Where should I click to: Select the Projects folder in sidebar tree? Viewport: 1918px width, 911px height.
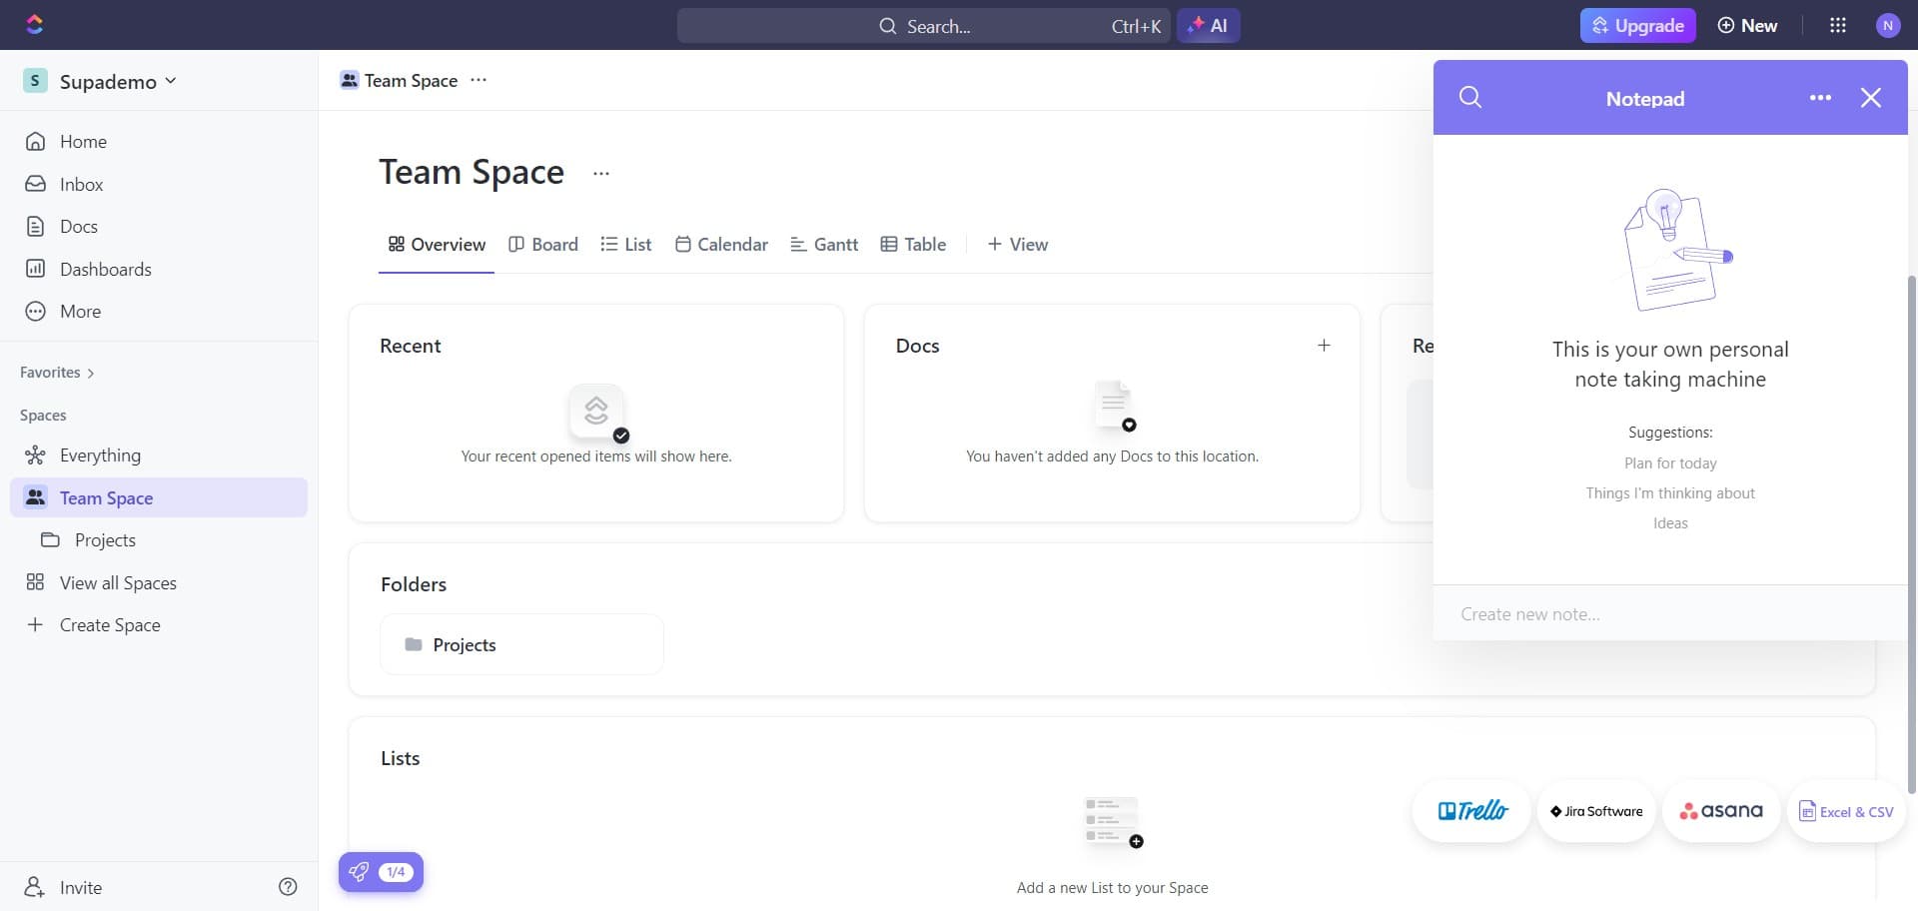click(x=105, y=540)
